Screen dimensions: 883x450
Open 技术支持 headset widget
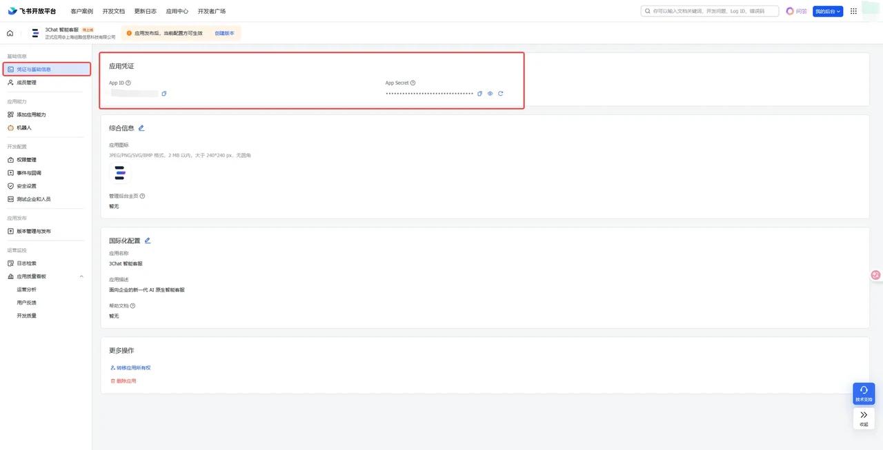864,393
